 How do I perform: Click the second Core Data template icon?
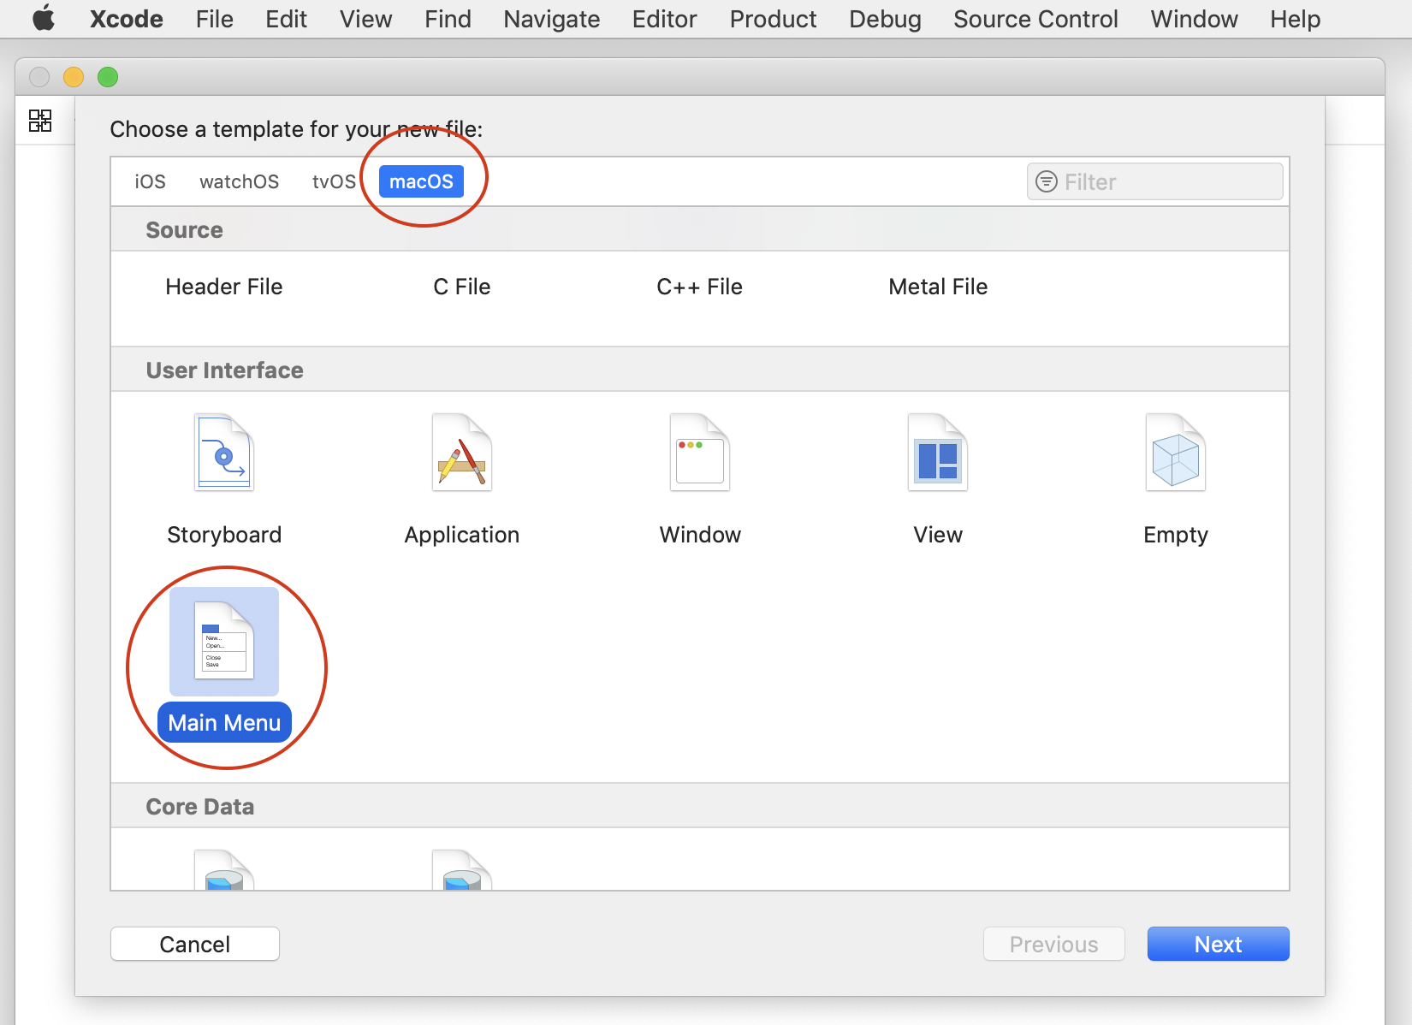(462, 871)
